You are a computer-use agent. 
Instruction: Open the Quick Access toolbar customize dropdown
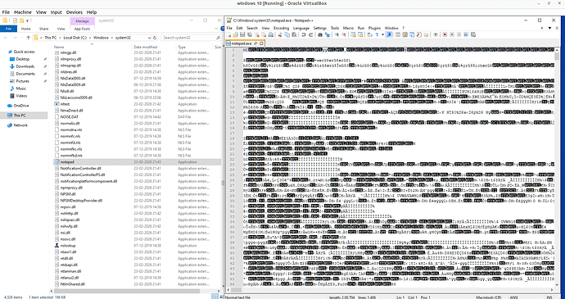point(27,21)
